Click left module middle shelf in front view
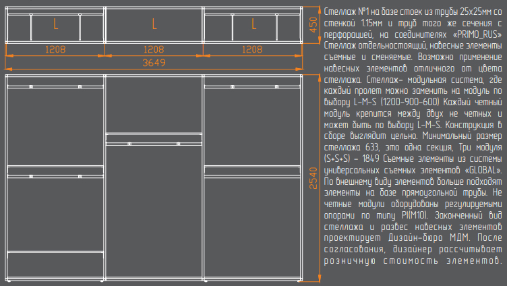The width and height of the screenshot is (507, 286). point(55,175)
